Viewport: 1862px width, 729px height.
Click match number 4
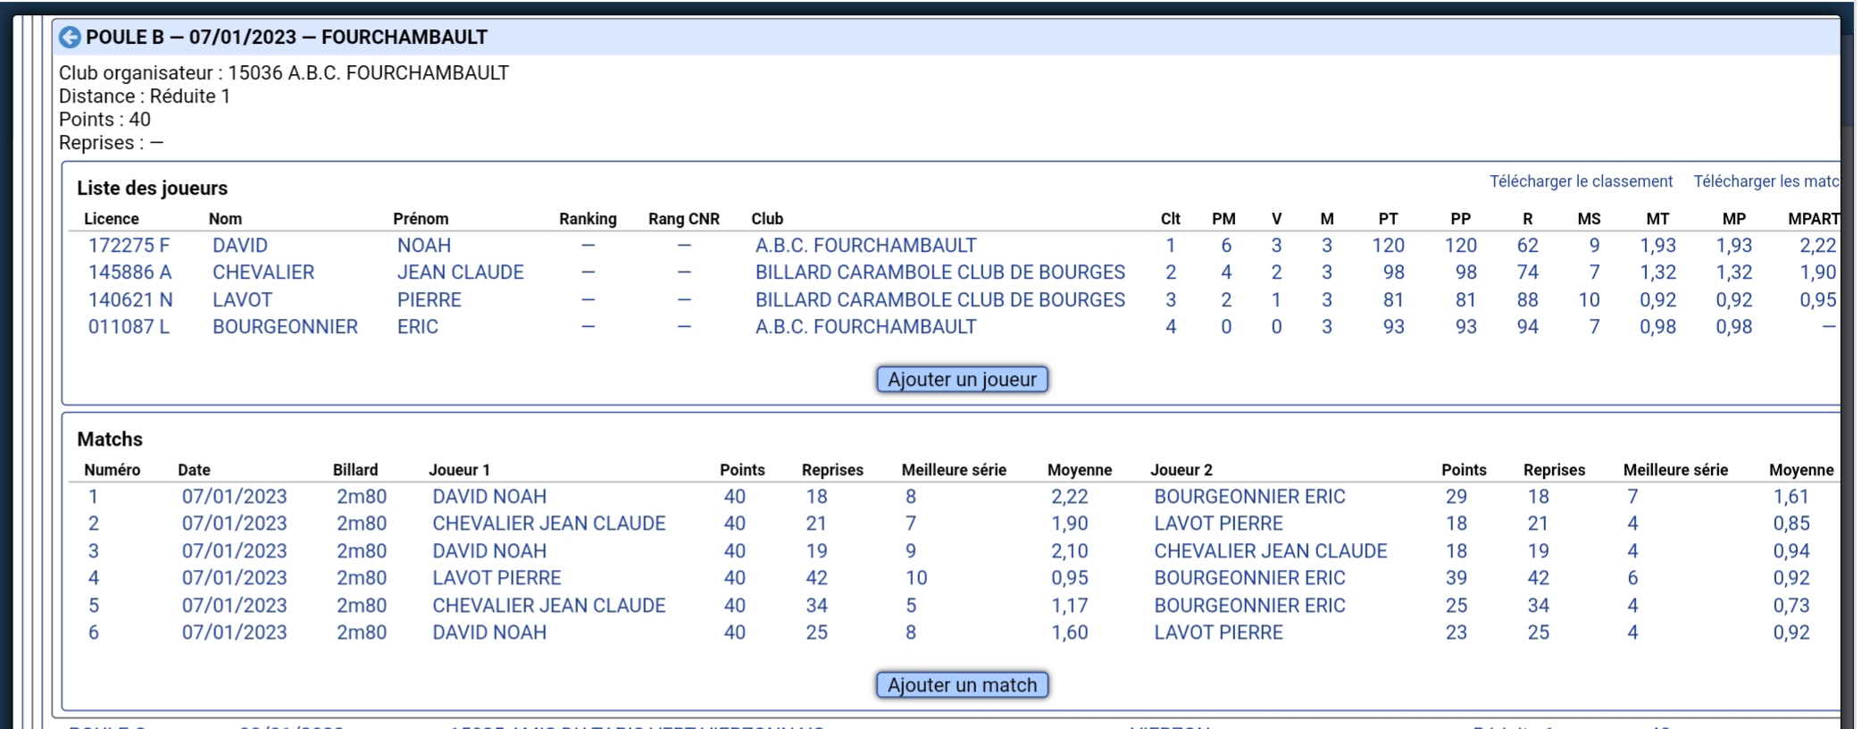[93, 578]
